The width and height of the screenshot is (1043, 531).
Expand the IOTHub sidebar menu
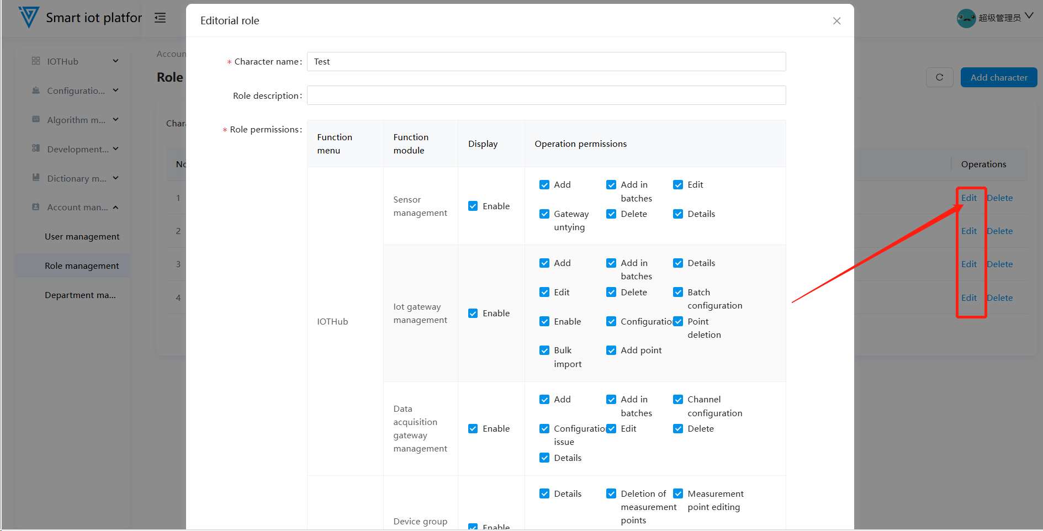pos(115,61)
